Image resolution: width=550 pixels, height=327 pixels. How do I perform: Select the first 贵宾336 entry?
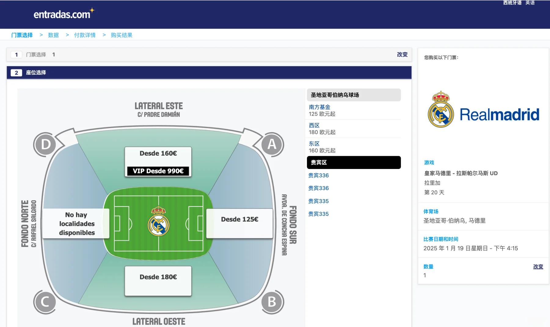(319, 175)
